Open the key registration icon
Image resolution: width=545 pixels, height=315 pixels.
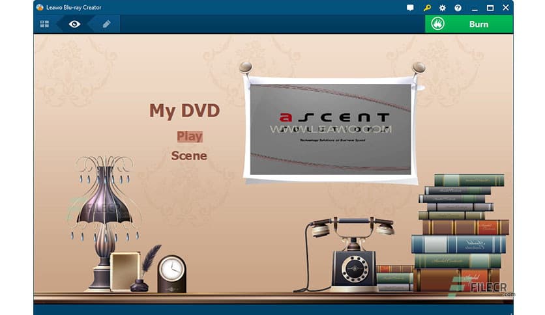coord(427,8)
